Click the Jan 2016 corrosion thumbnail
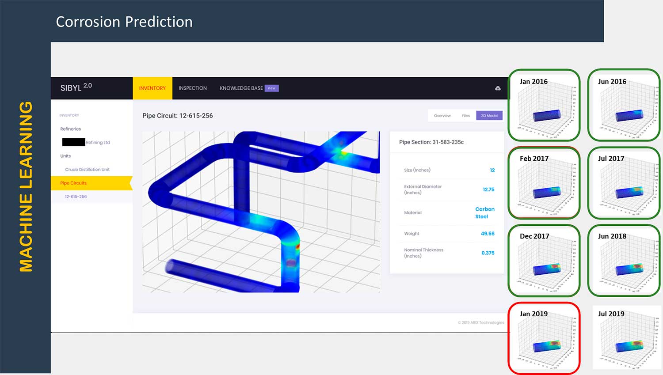663x375 pixels. coord(544,105)
